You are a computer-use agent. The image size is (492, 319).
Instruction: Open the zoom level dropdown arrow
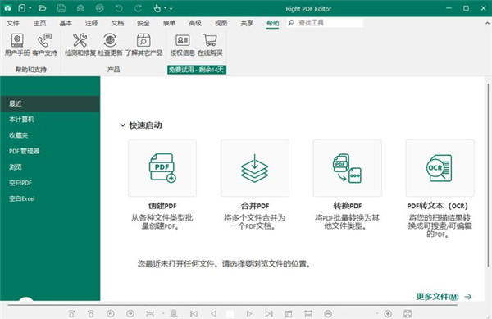pyautogui.click(x=377, y=313)
